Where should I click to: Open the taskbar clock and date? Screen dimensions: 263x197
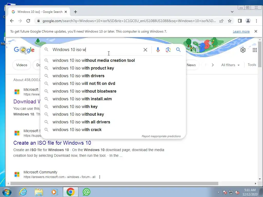click(x=250, y=192)
